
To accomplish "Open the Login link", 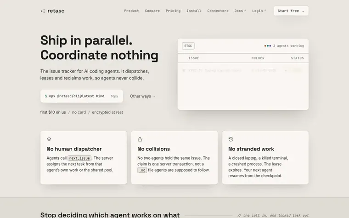I will 259,11.
